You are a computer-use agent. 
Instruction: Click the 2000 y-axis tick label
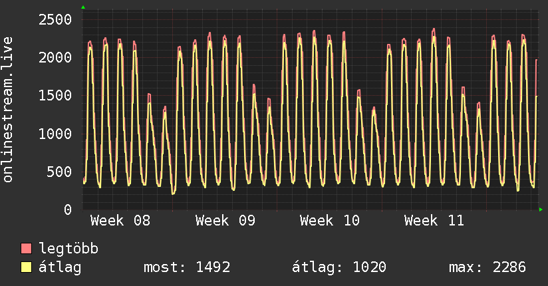(x=55, y=58)
